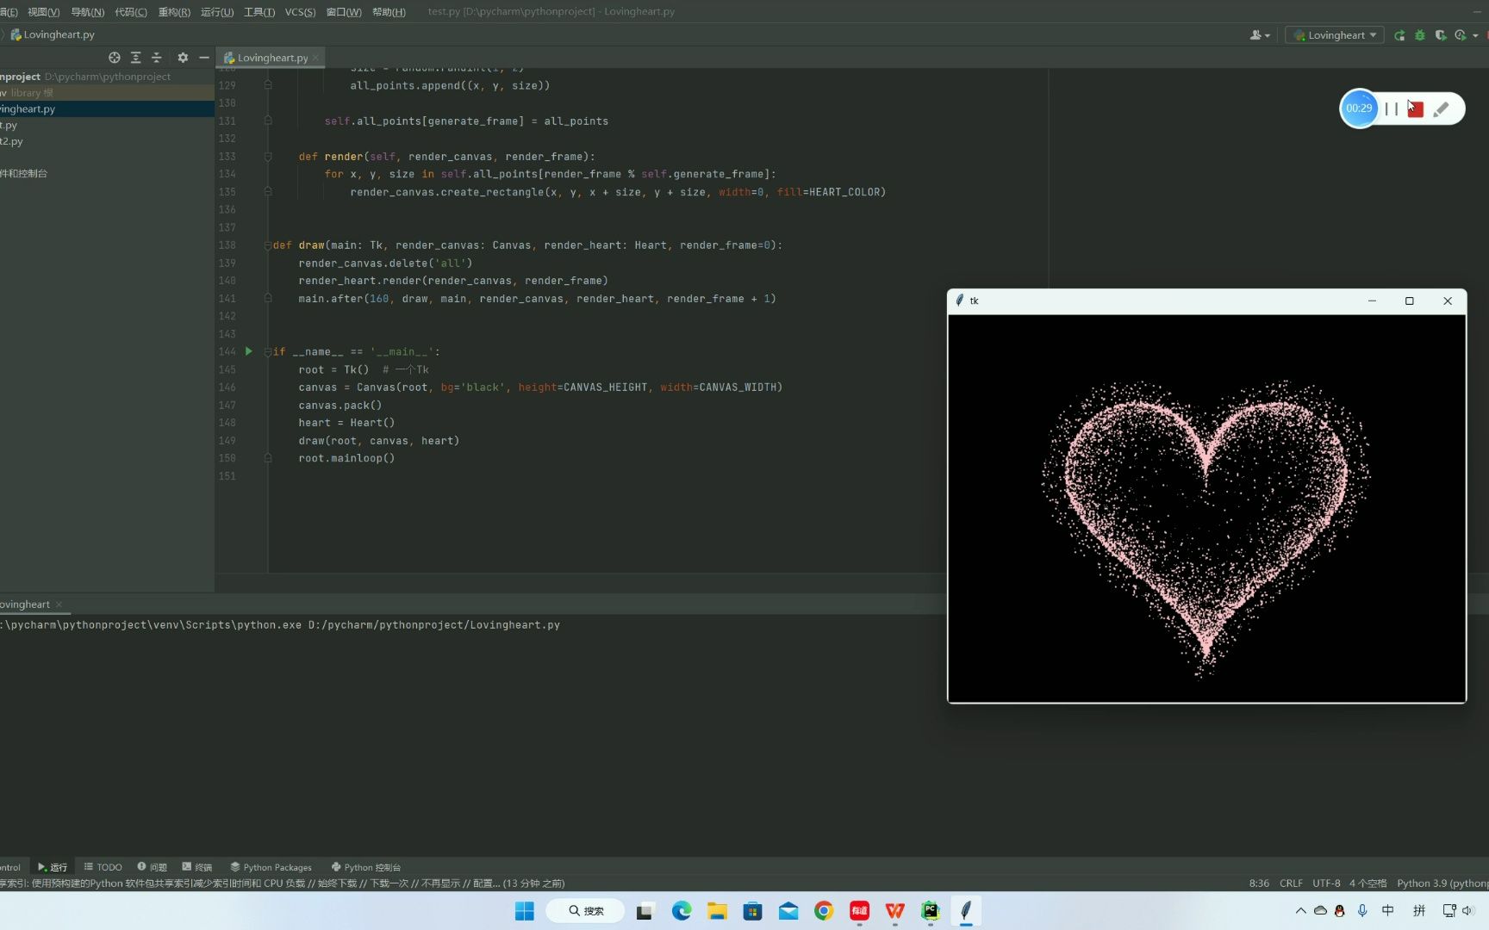
Task: Open the user account dropdown
Action: tap(1260, 35)
